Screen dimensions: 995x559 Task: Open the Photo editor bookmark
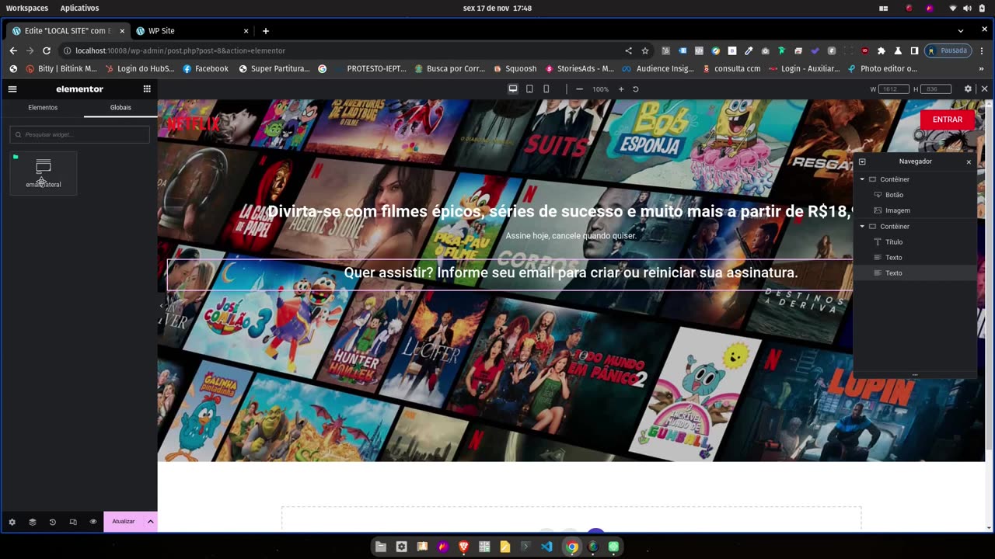coord(882,68)
